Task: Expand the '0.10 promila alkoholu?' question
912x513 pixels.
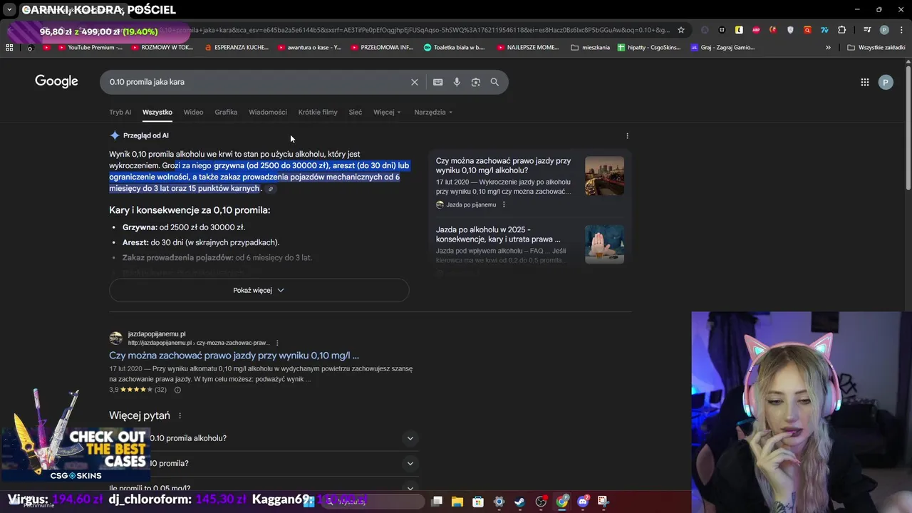Action: (263, 438)
